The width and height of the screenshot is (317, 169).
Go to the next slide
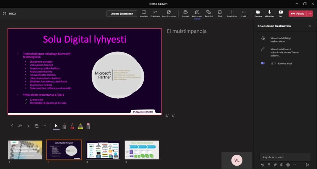click(x=28, y=126)
